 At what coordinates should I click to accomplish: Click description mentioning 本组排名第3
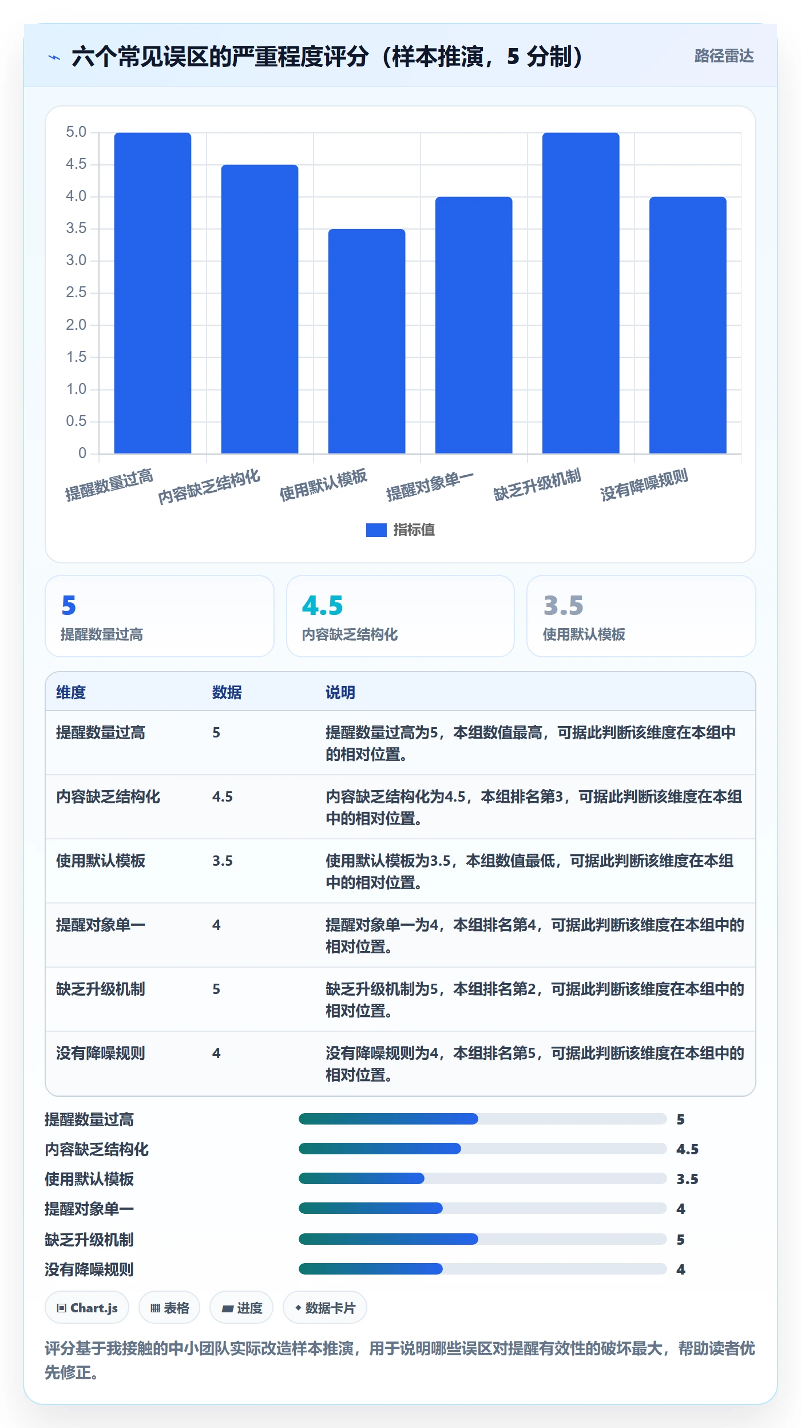pos(534,807)
